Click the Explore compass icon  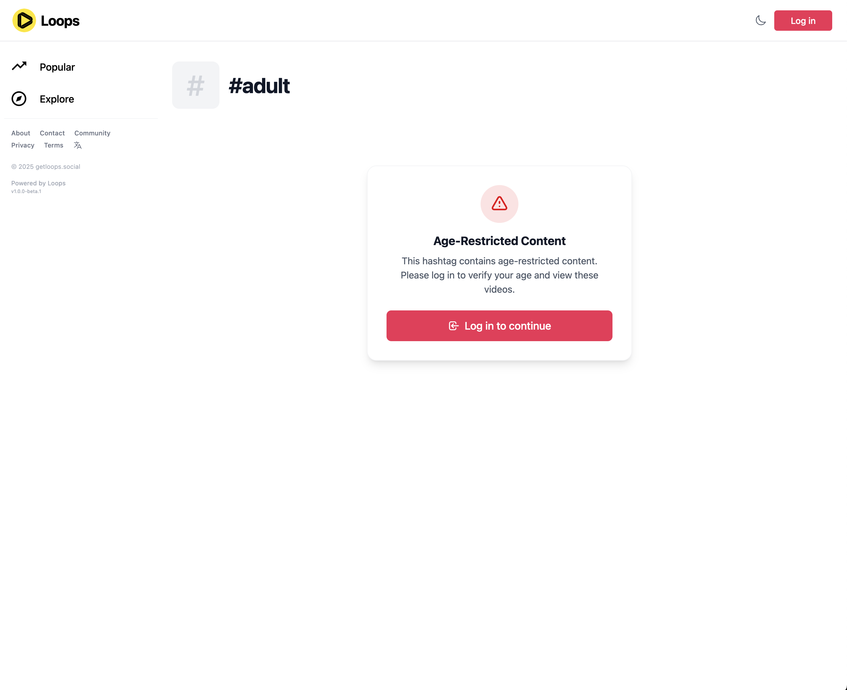[x=19, y=99]
